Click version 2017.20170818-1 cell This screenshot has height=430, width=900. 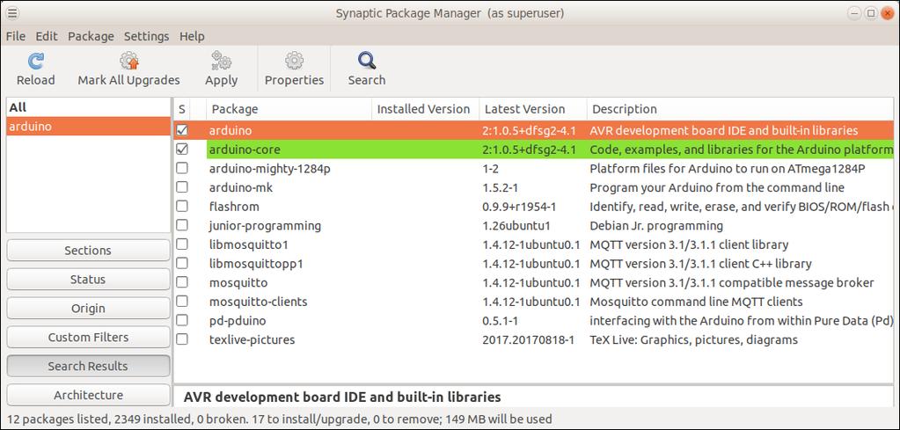[x=529, y=339]
